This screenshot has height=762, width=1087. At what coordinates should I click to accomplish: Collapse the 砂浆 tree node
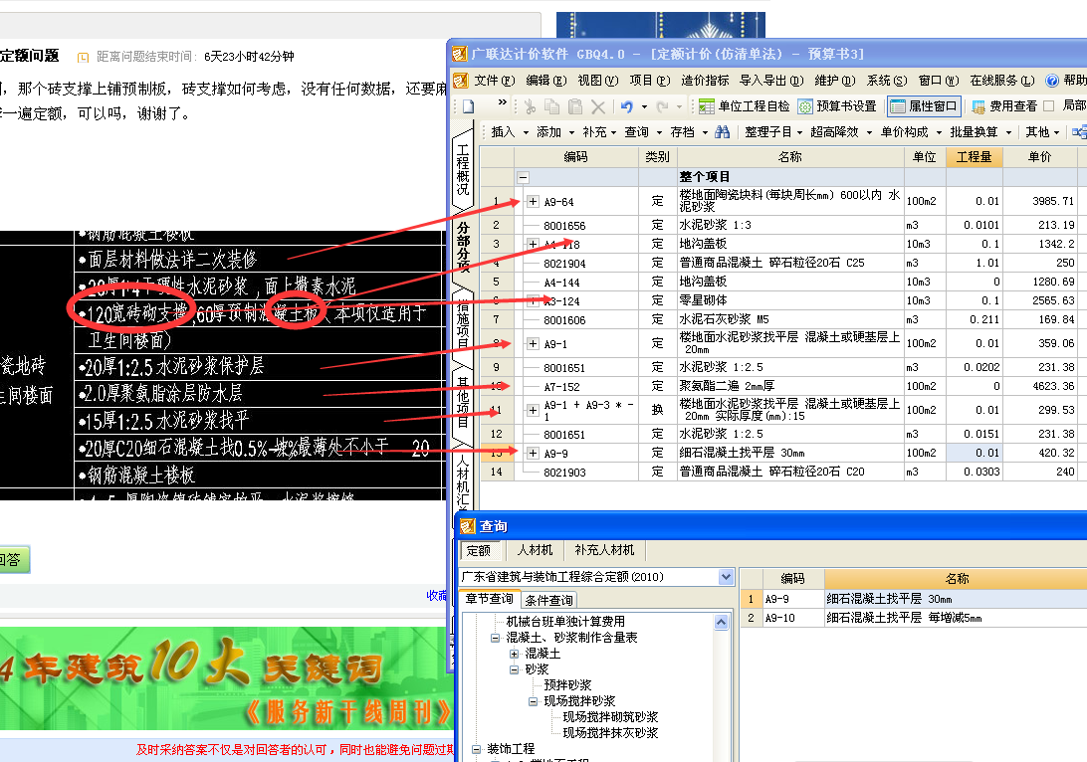coord(514,669)
